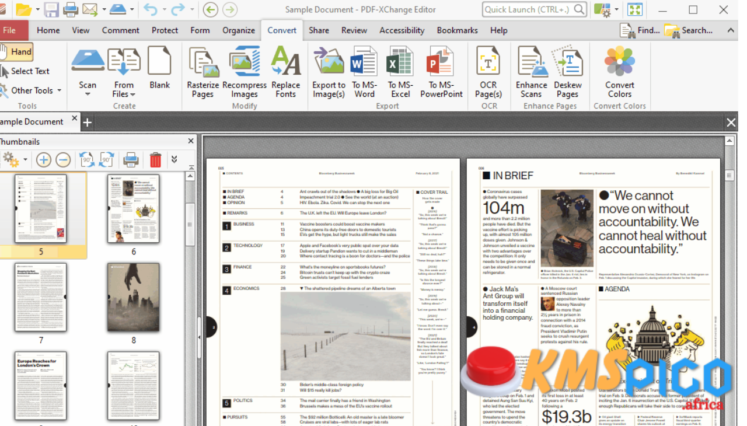The image size is (747, 426).
Task: Open the Review tab
Action: (354, 30)
